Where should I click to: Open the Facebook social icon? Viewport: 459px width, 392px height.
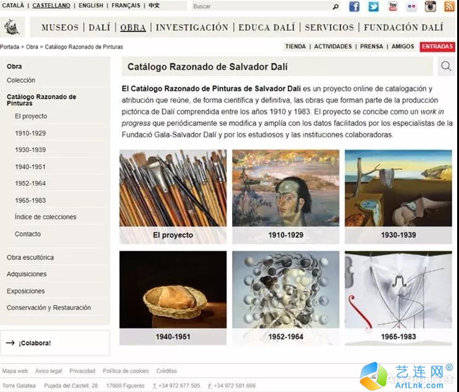tap(354, 6)
